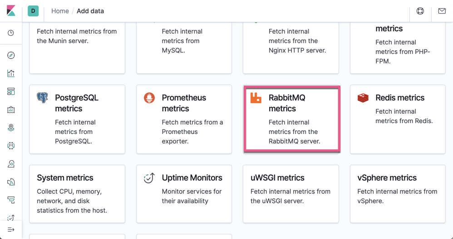The image size is (453, 239).
Task: Open Uptime Monitors card title
Action: [x=192, y=178]
